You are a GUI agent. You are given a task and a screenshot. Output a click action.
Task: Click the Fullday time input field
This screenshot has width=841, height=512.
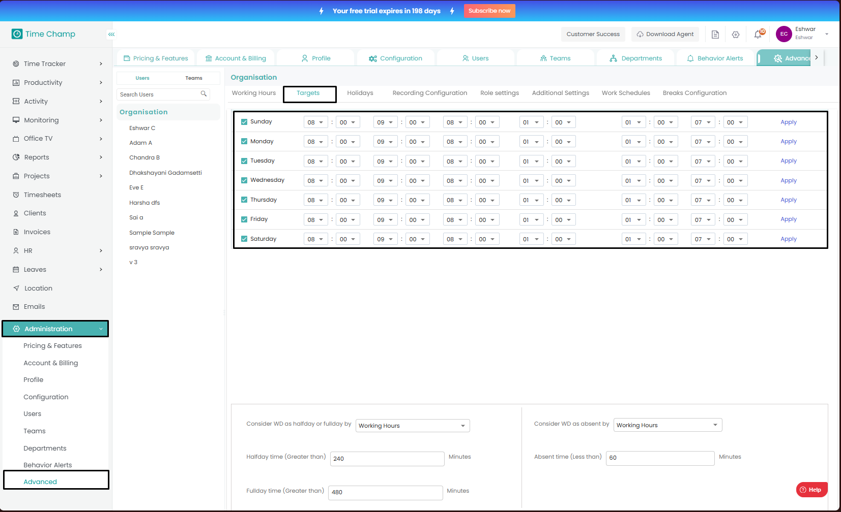(x=385, y=492)
